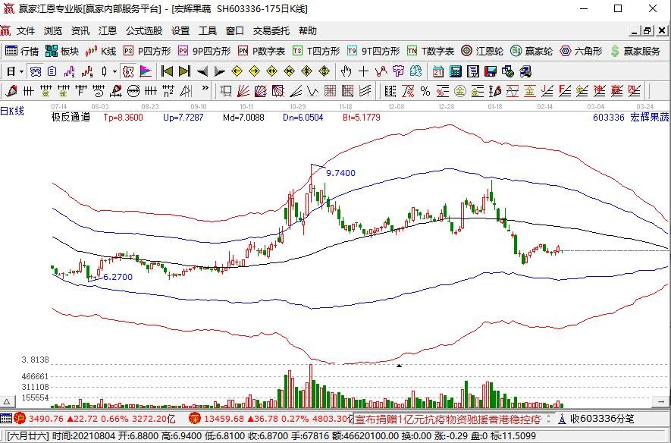Screen dimensions: 671x443
Task: Open the 江恩轮 Gann wheel
Action: [482, 52]
